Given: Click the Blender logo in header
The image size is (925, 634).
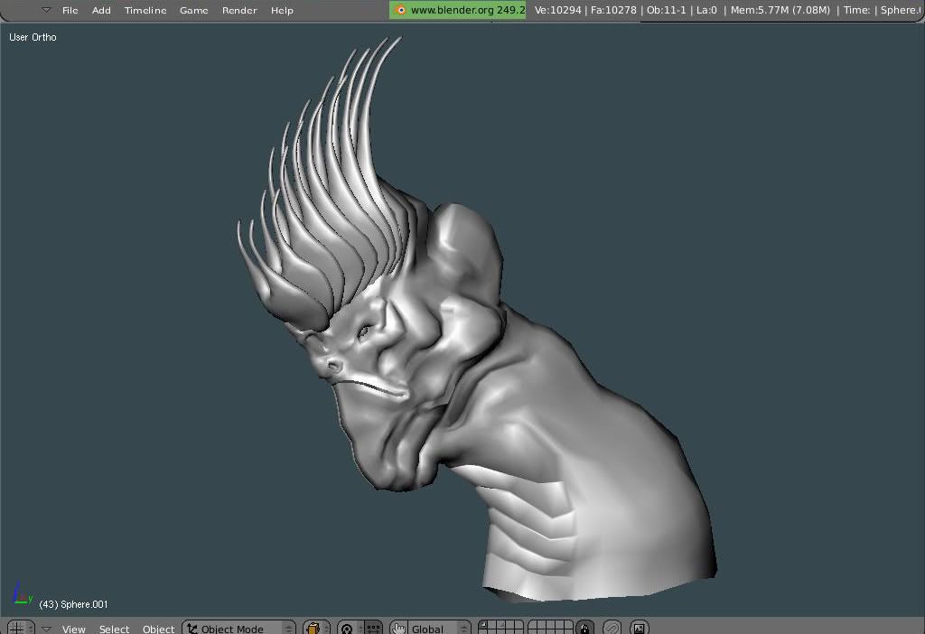Looking at the screenshot, I should [x=399, y=10].
